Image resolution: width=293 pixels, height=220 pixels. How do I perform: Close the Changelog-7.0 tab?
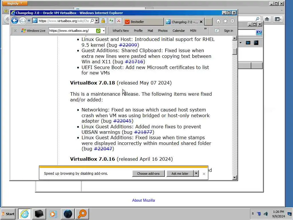click(201, 22)
